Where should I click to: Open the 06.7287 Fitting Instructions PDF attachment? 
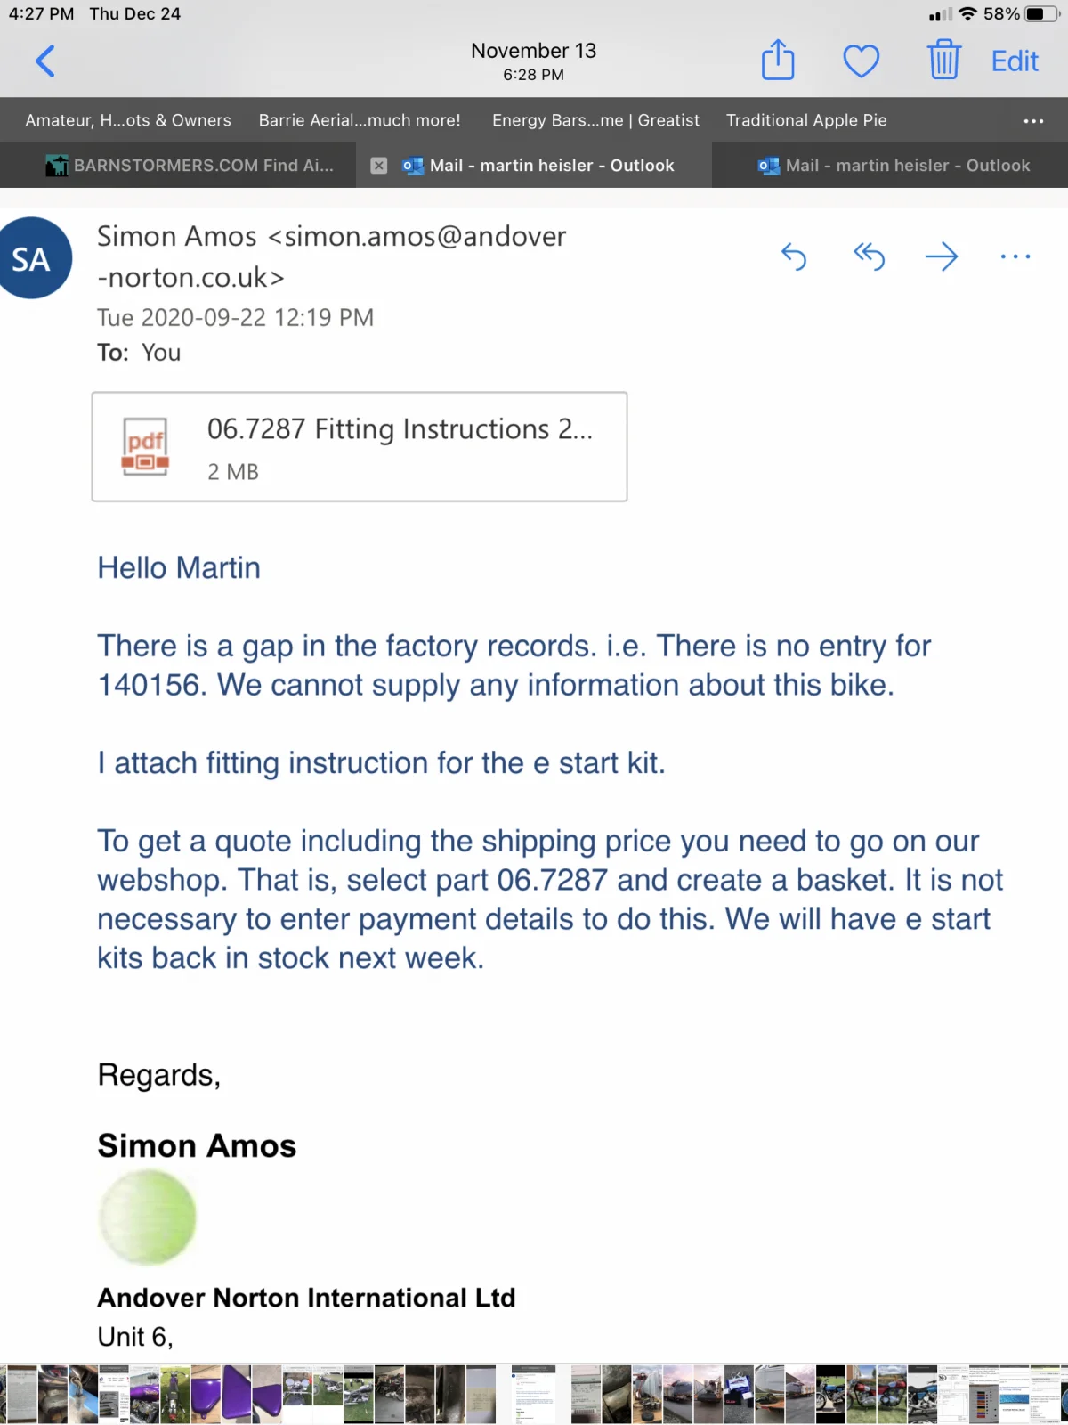coord(360,447)
